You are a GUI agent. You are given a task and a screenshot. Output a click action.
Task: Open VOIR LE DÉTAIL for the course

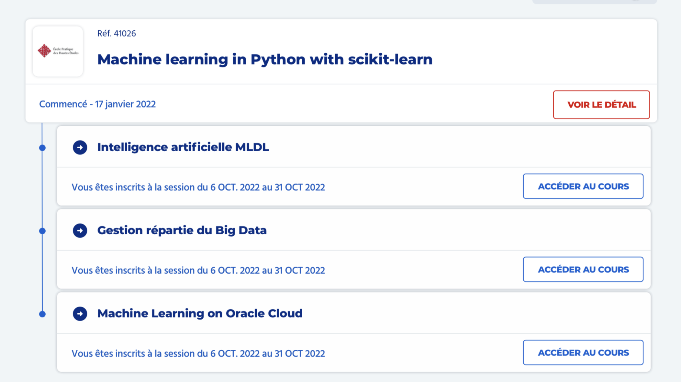pyautogui.click(x=601, y=105)
